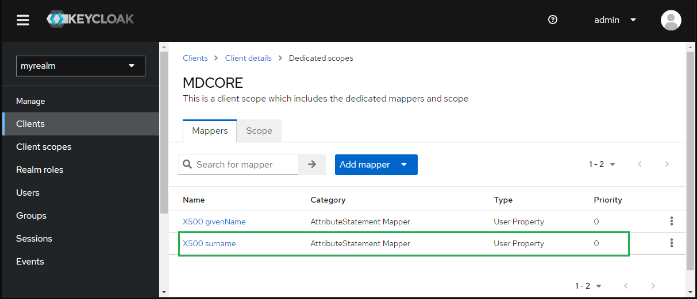Open kebab menu for X500 surname

coord(671,243)
